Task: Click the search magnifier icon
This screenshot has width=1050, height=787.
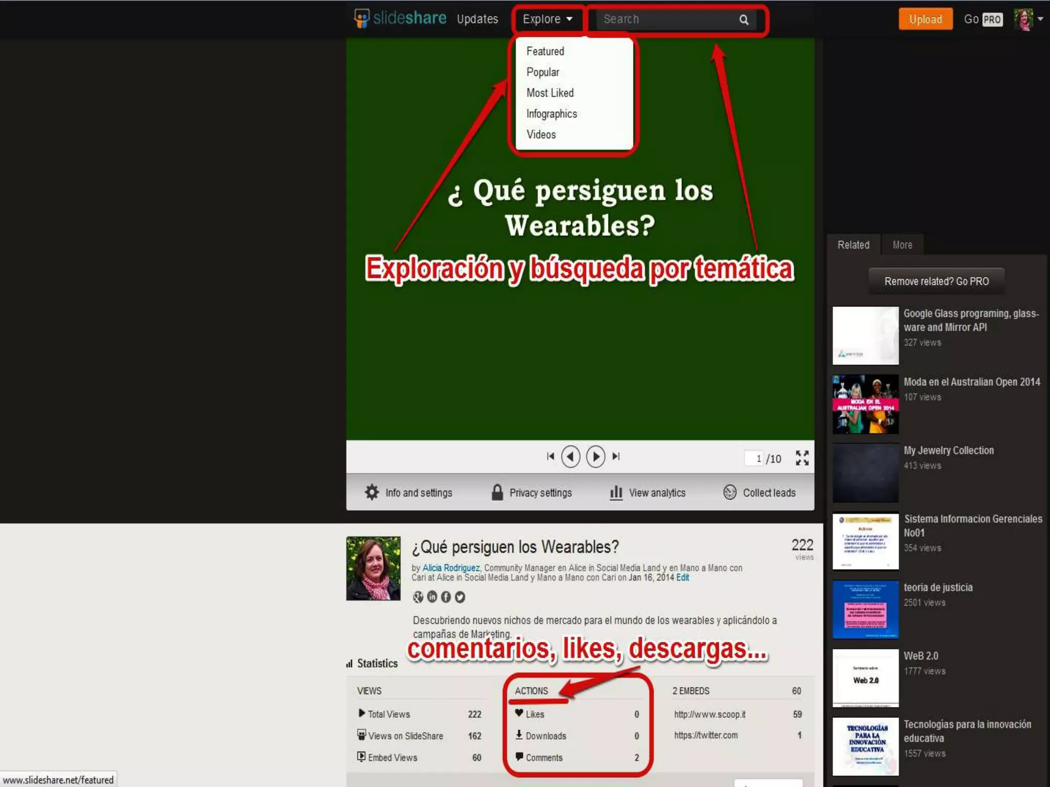Action: (743, 20)
